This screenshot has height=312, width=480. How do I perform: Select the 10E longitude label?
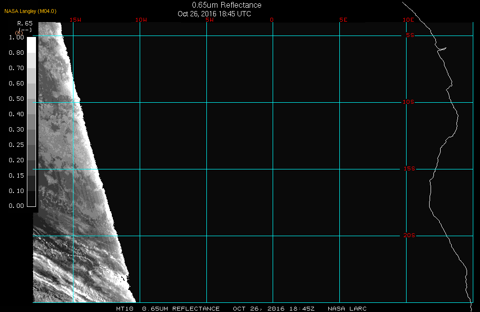pos(408,20)
